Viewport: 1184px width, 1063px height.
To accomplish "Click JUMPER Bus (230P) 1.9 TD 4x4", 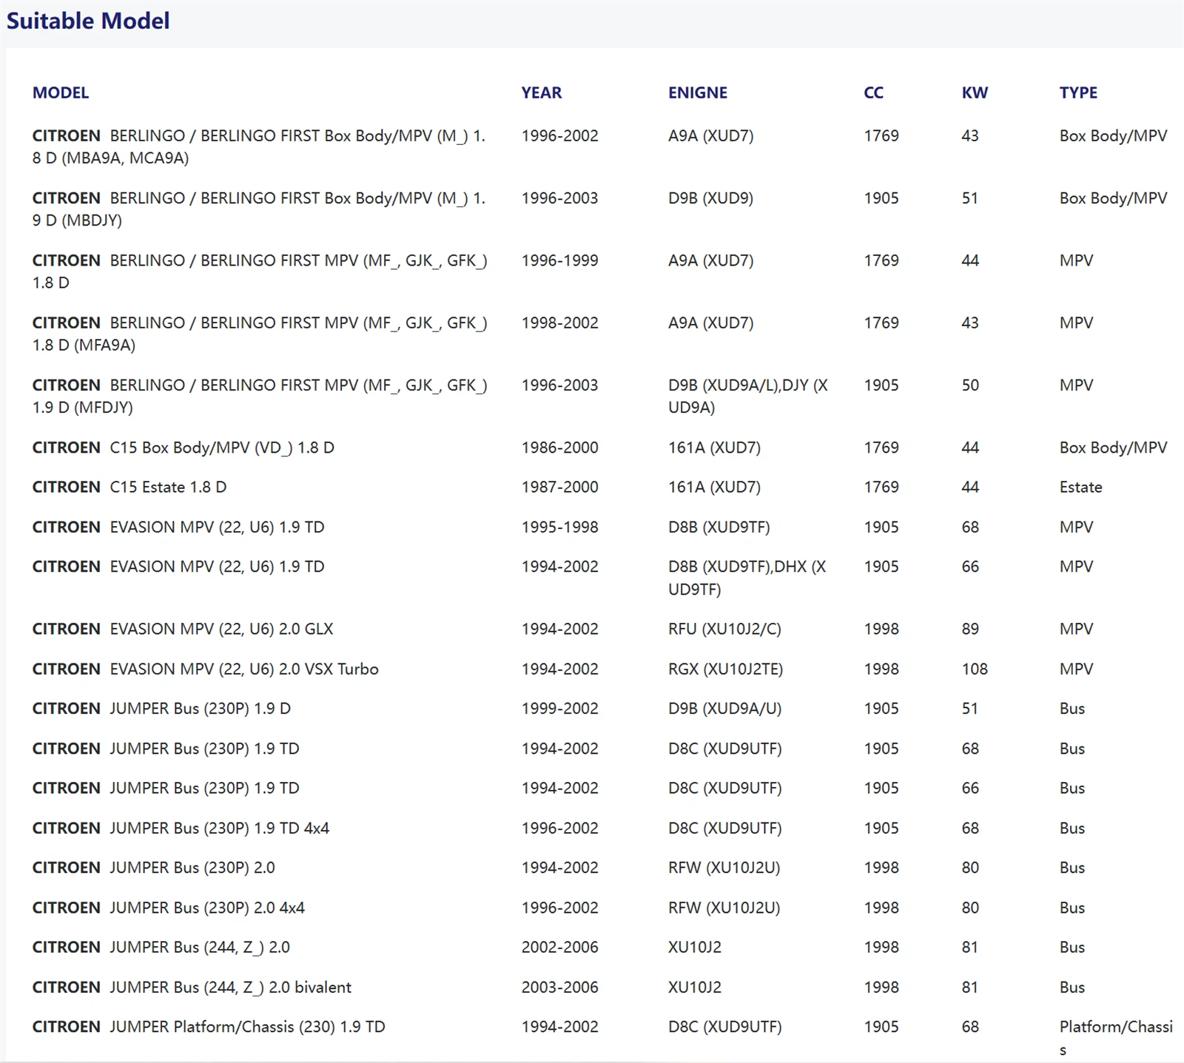I will coord(181,828).
